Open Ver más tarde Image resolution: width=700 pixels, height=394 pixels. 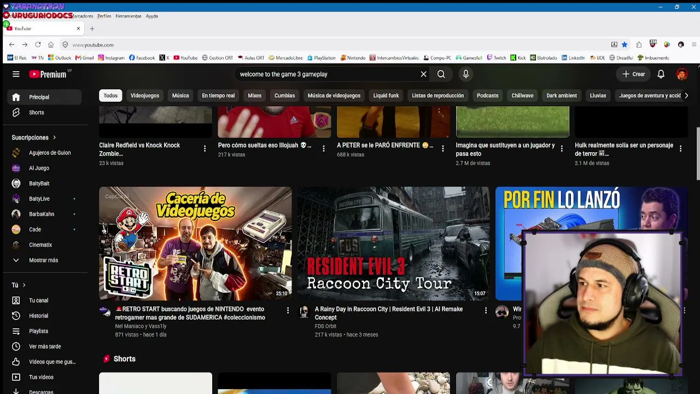45,346
